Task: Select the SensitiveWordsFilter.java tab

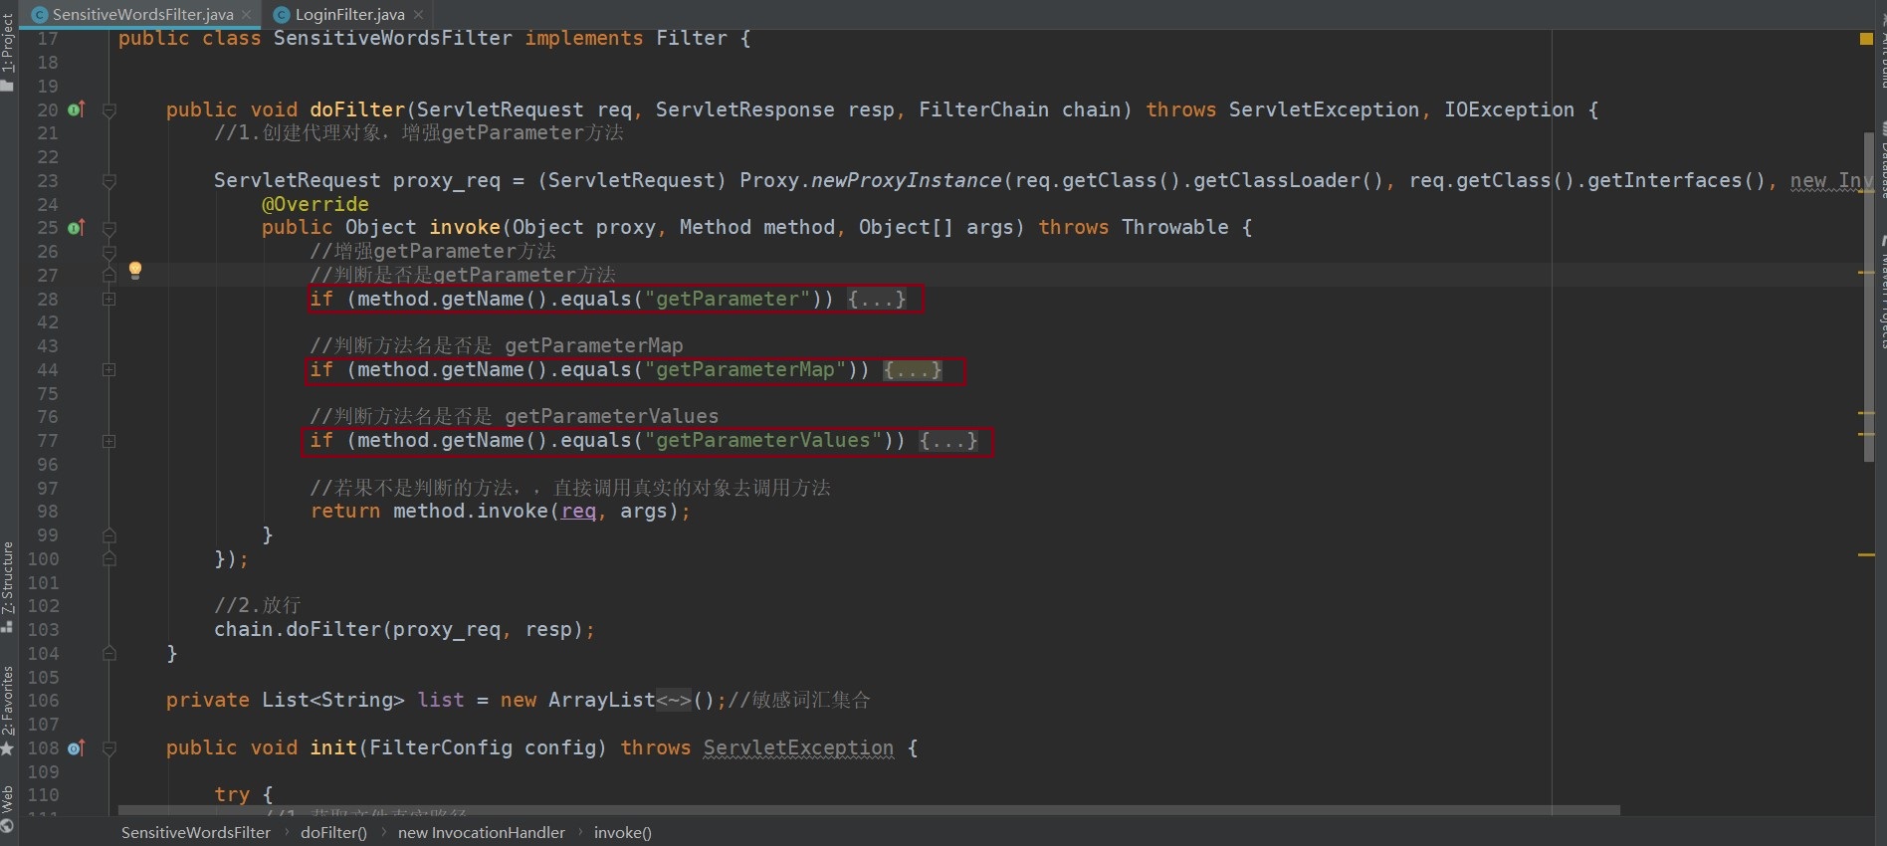Action: click(142, 14)
